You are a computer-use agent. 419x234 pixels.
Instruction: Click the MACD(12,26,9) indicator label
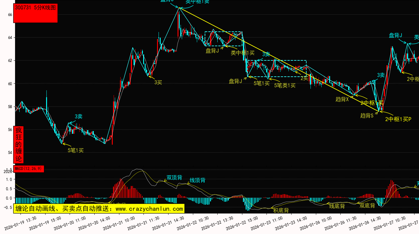(29, 168)
